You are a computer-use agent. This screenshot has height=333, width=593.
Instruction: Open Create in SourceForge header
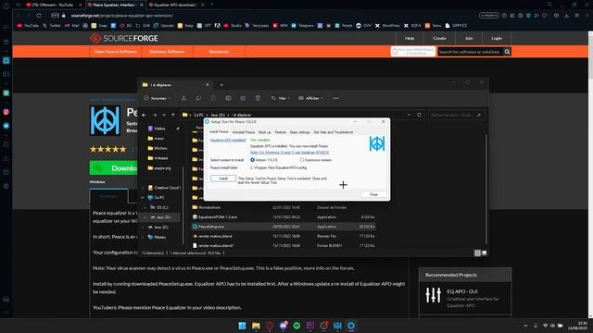(439, 38)
